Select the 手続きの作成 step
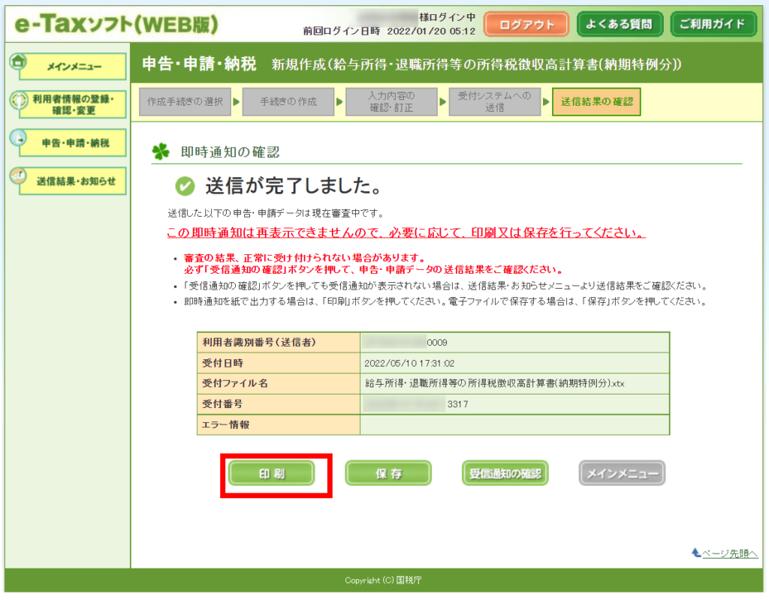Screen dimensions: 769x600 point(288,101)
